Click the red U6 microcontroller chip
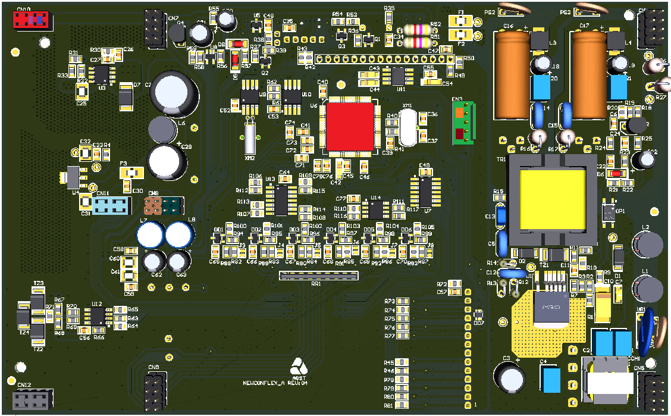This screenshot has height=416, width=671. coord(350,126)
